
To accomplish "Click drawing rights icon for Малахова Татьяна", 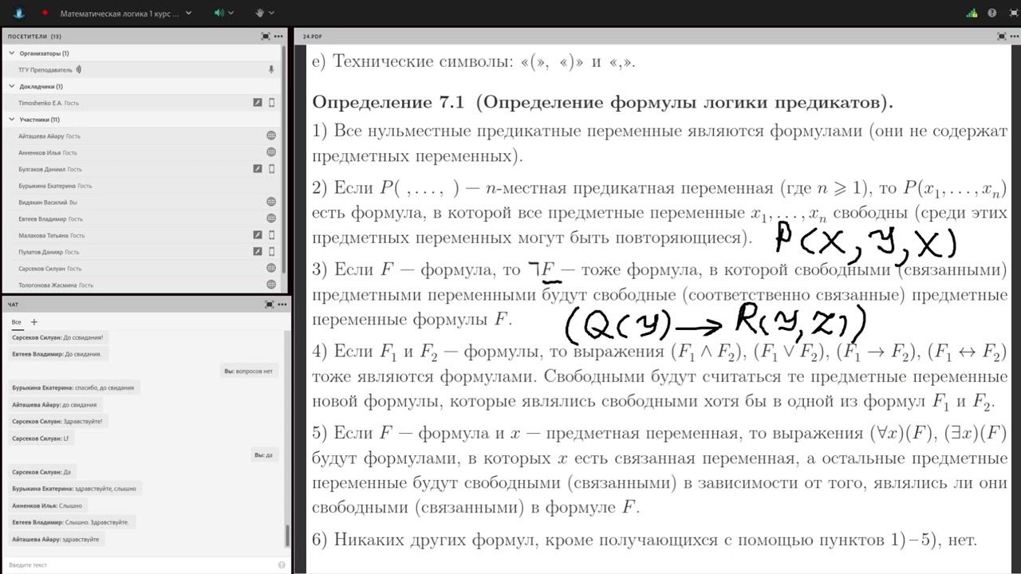I will tap(258, 235).
